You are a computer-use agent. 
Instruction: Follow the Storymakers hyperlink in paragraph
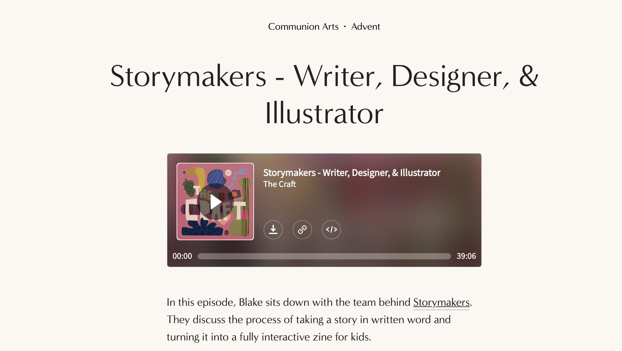point(441,302)
